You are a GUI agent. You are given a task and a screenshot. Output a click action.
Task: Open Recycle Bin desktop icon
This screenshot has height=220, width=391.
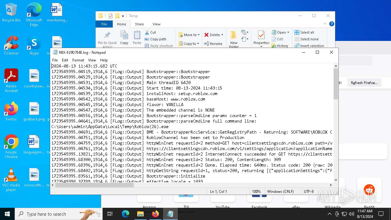[x=11, y=13]
